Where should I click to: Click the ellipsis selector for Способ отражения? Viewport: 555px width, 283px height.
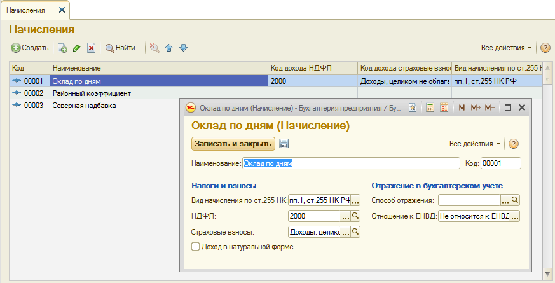[505, 200]
